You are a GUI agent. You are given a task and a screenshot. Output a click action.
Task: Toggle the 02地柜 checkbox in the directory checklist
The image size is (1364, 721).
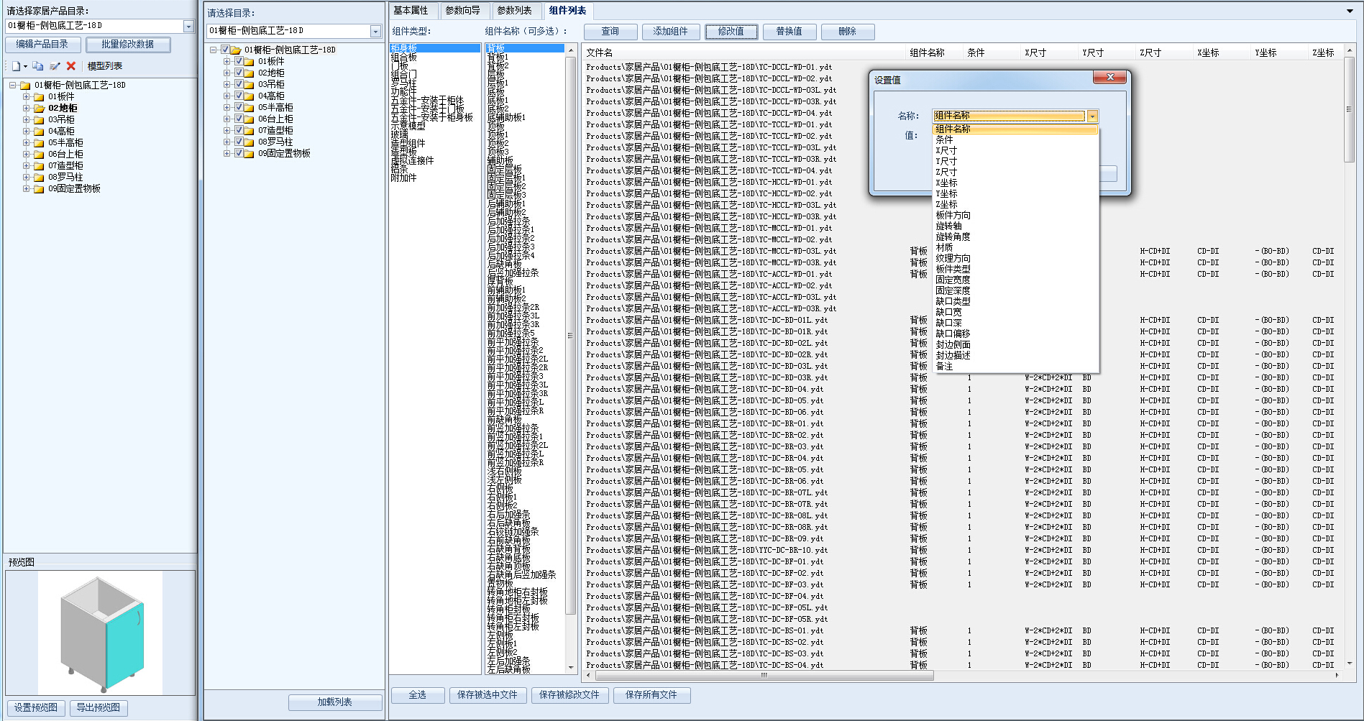coord(239,73)
